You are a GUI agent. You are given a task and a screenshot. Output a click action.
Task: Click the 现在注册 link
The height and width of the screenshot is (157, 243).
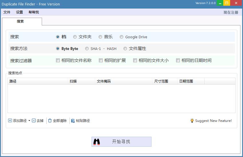tap(231, 12)
